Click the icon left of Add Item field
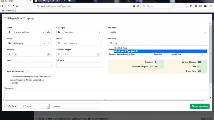 pos(111,43)
